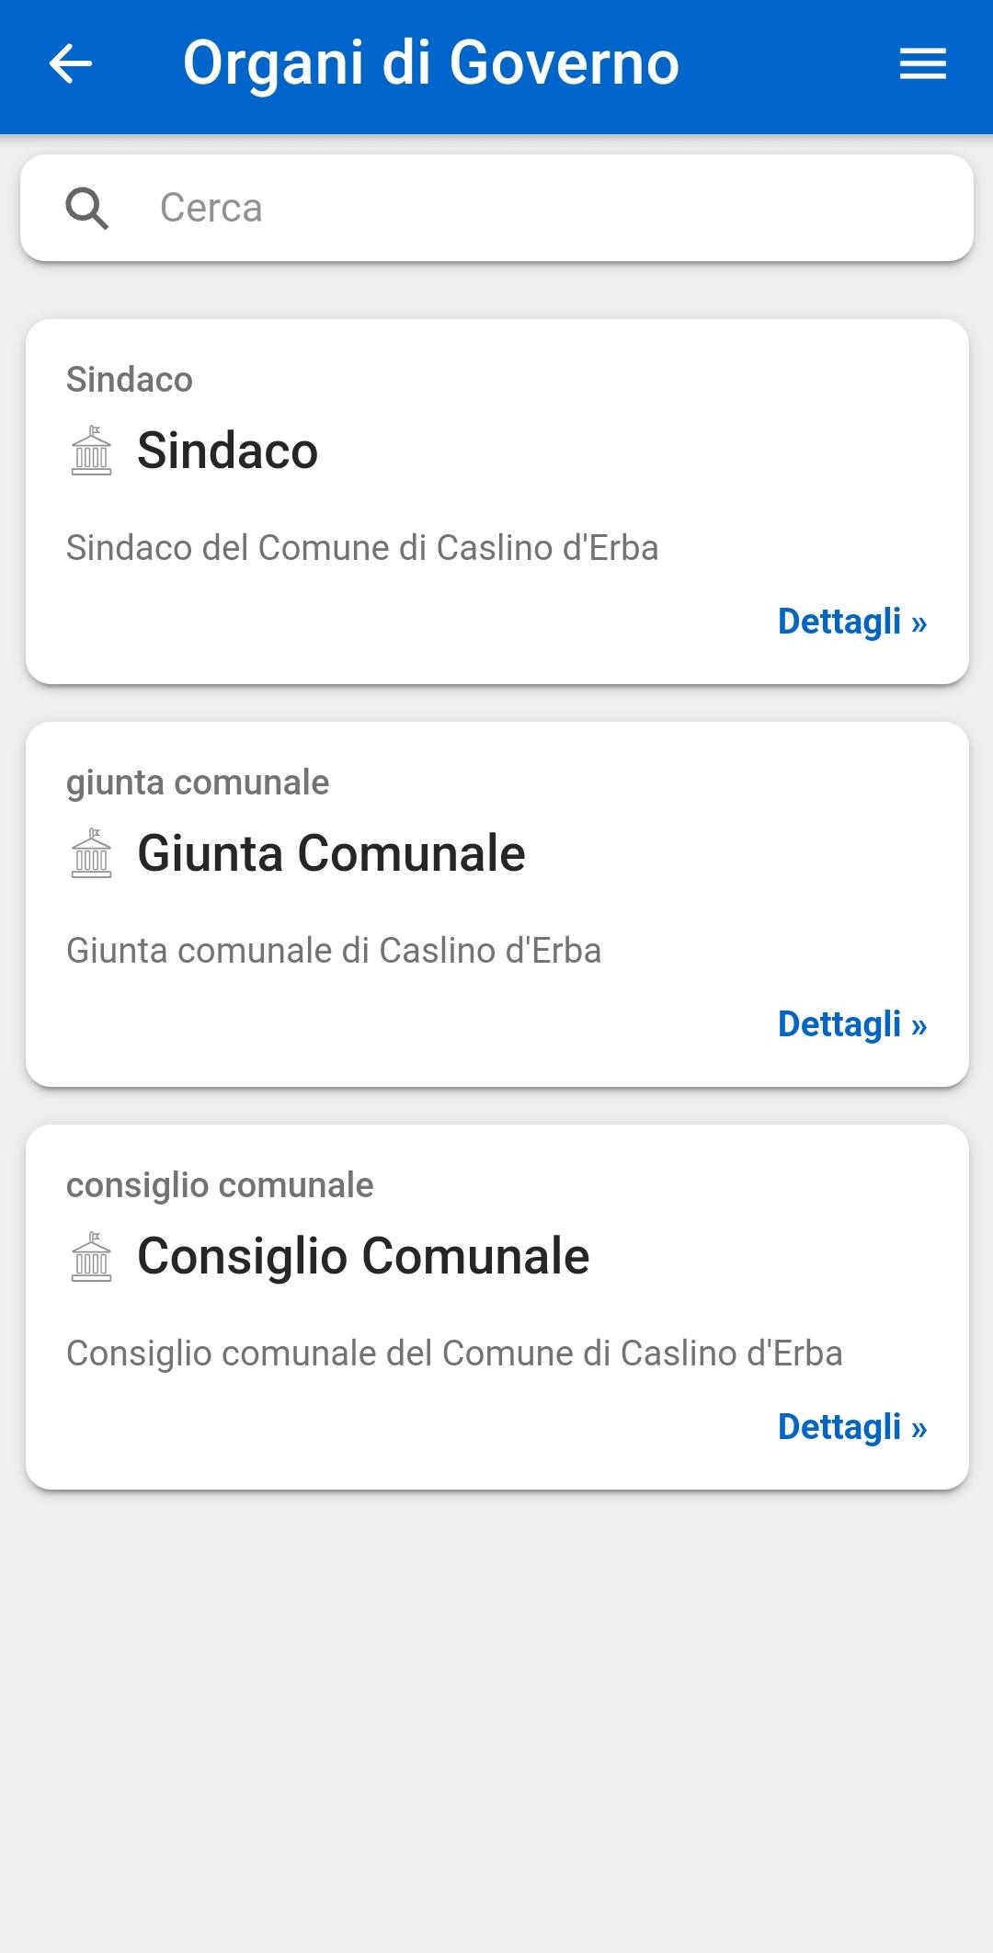Open Dettagli for Consiglio Comunale
This screenshot has height=1953, width=993.
tap(852, 1427)
